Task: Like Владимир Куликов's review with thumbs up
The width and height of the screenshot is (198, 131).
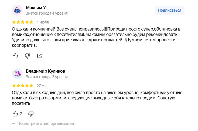Action: (x=15, y=114)
